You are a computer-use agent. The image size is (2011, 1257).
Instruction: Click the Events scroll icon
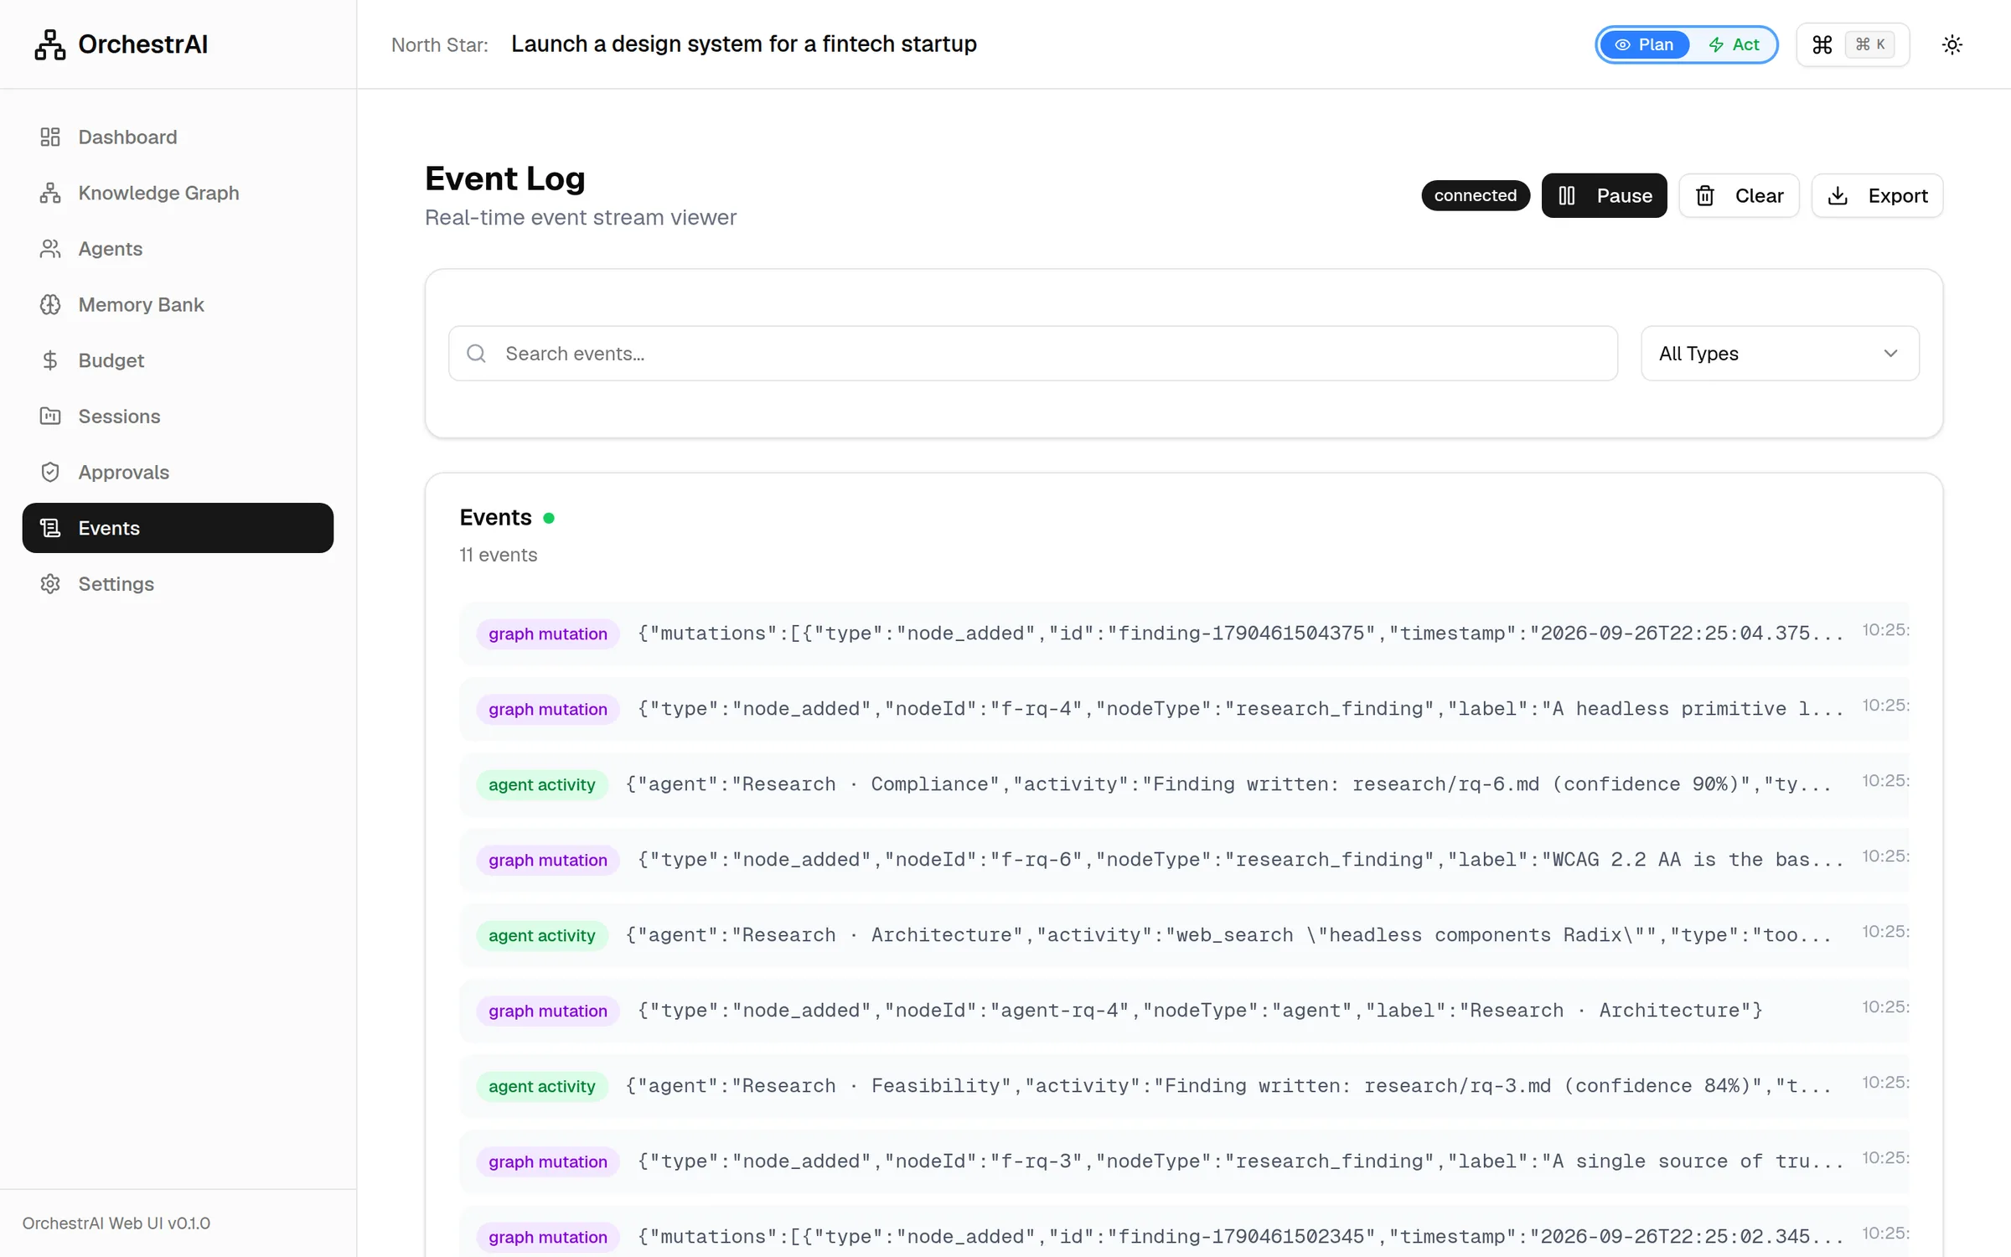(x=50, y=528)
